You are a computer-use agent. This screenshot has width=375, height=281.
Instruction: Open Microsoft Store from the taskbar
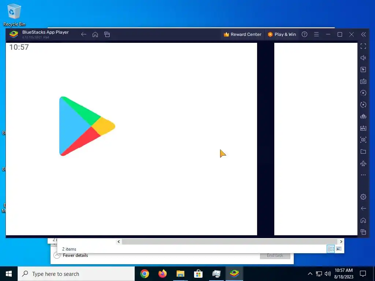coord(198,274)
